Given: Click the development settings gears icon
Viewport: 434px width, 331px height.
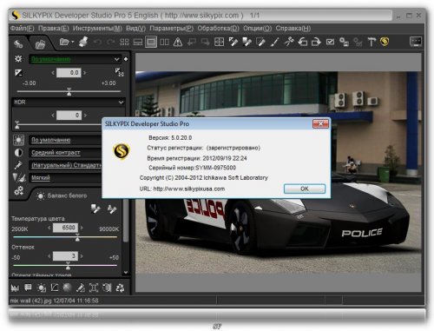Looking at the screenshot, I should pos(19,191).
